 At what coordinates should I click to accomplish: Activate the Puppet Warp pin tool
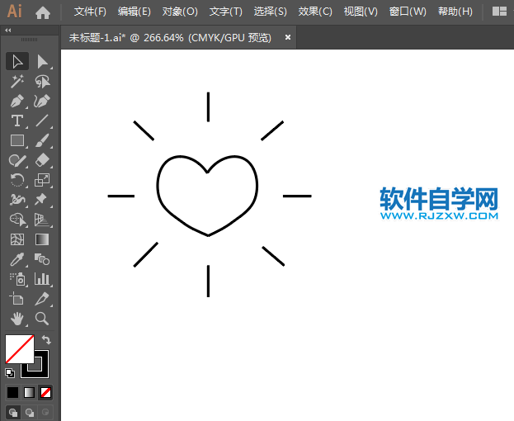(x=43, y=200)
